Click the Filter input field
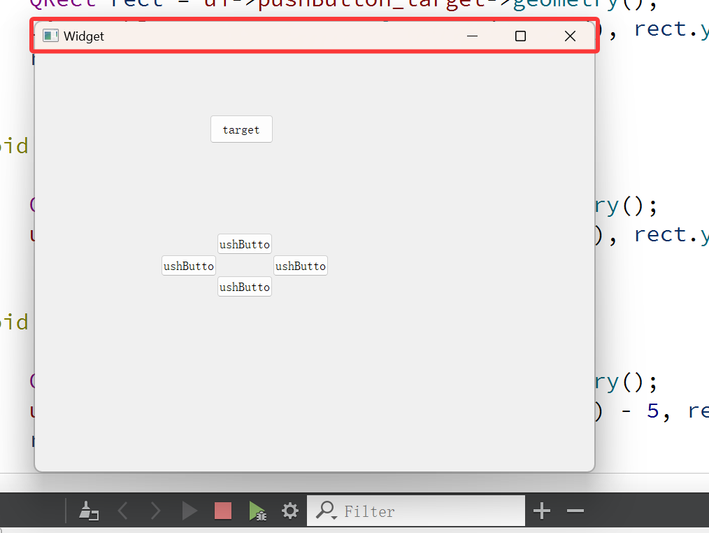Viewport: 709px width, 533px height. (416, 511)
